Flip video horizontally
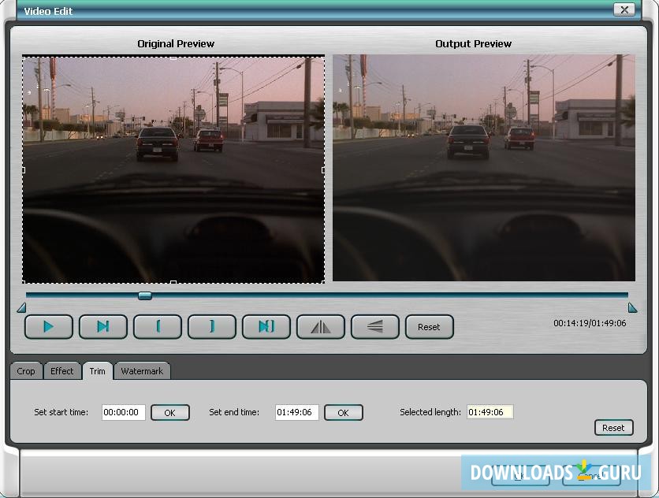The height and width of the screenshot is (498, 659). click(x=321, y=326)
